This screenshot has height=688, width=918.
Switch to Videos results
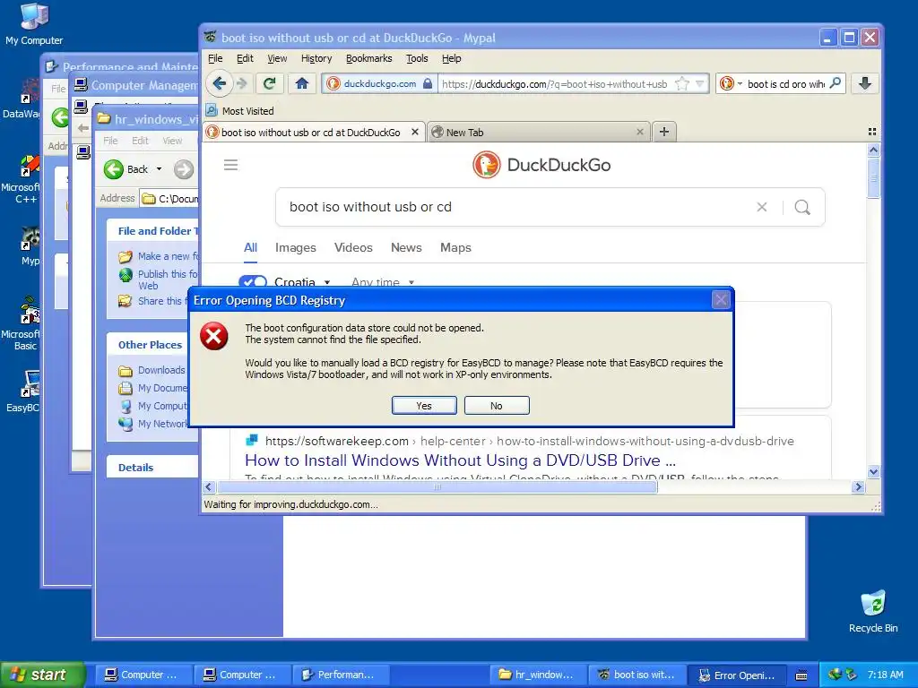pos(353,247)
